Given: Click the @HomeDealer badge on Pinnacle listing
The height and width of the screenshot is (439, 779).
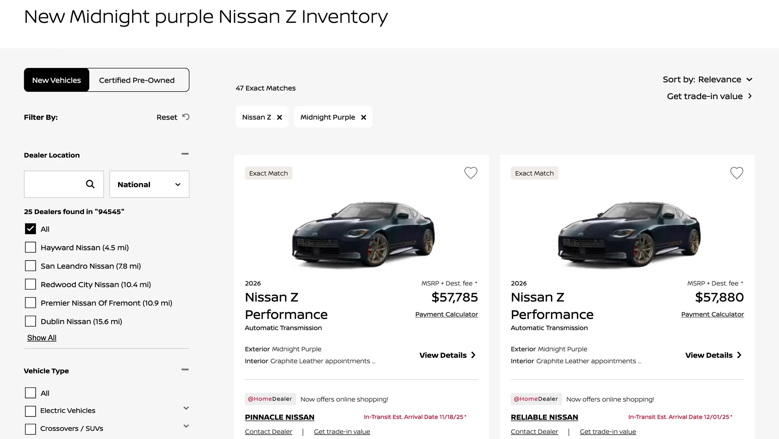Looking at the screenshot, I should (x=270, y=399).
